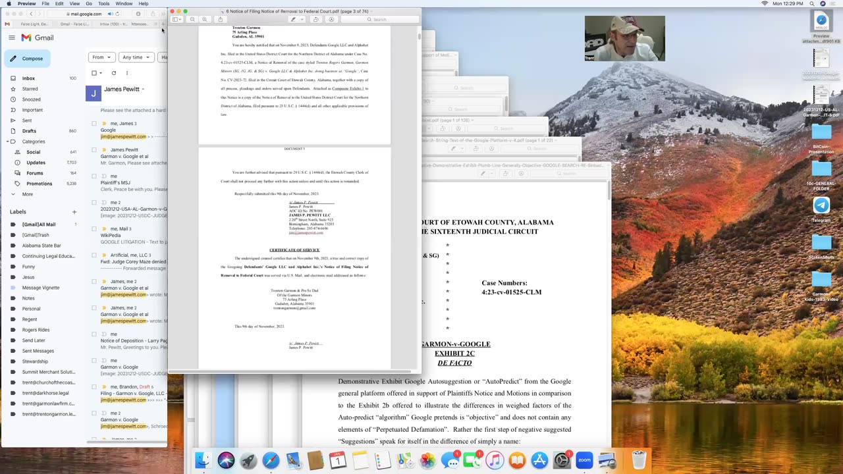The width and height of the screenshot is (843, 474).
Task: Open Gmail three-dot More options above the message list
Action: coord(127,73)
